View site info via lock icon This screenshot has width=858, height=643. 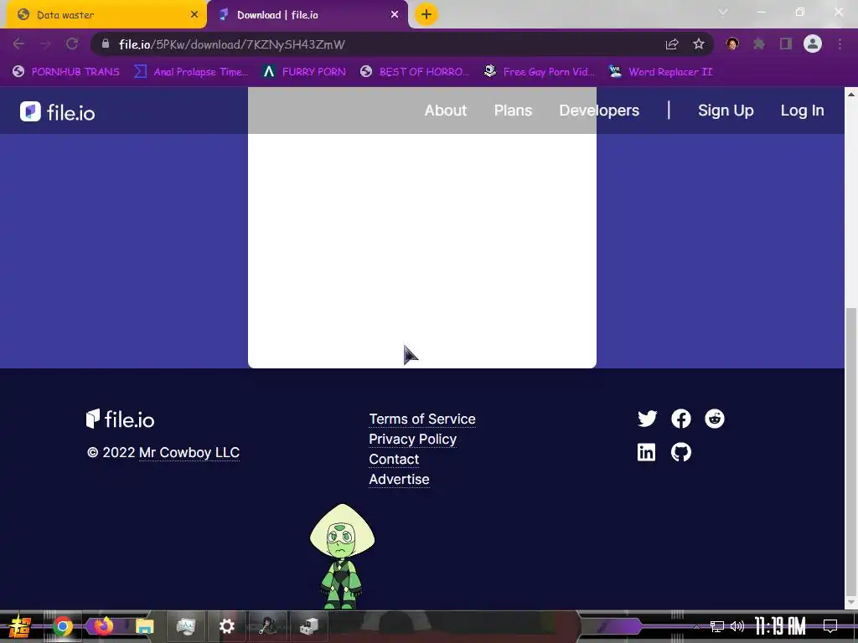pos(106,44)
